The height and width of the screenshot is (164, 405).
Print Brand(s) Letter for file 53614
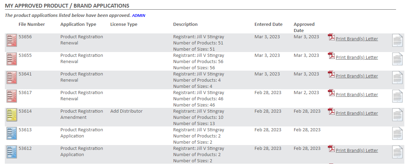(x=357, y=113)
